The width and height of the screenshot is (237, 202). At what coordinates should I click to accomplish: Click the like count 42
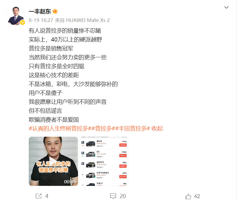pos(197,196)
